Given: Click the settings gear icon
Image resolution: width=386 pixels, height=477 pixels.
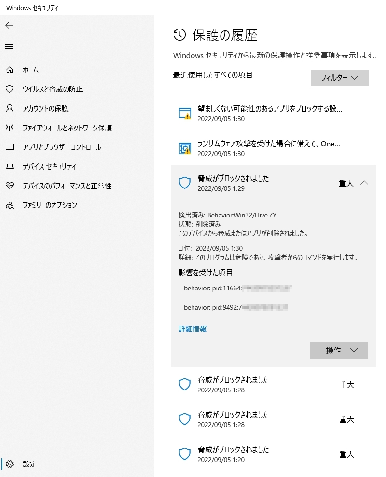Looking at the screenshot, I should coord(10,463).
